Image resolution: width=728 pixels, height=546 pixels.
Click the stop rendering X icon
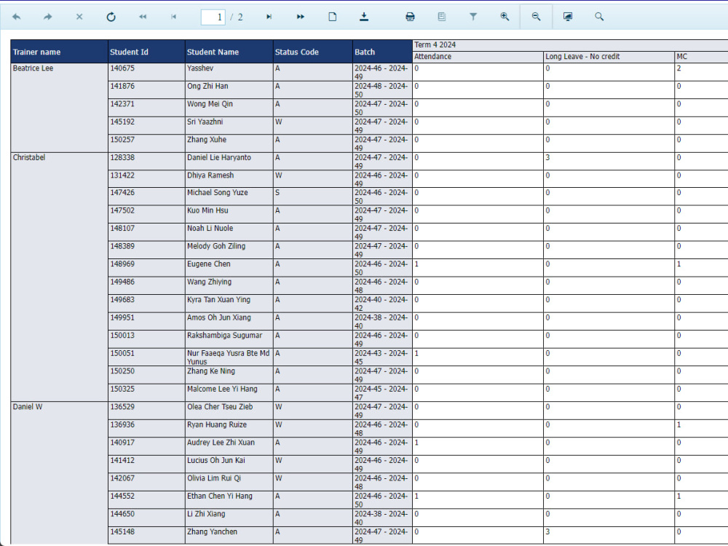point(79,17)
